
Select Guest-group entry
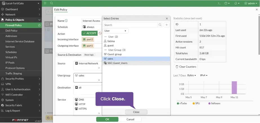tap(136, 54)
